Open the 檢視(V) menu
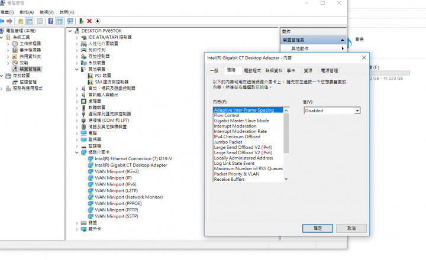The height and width of the screenshot is (260, 426). (x=47, y=12)
